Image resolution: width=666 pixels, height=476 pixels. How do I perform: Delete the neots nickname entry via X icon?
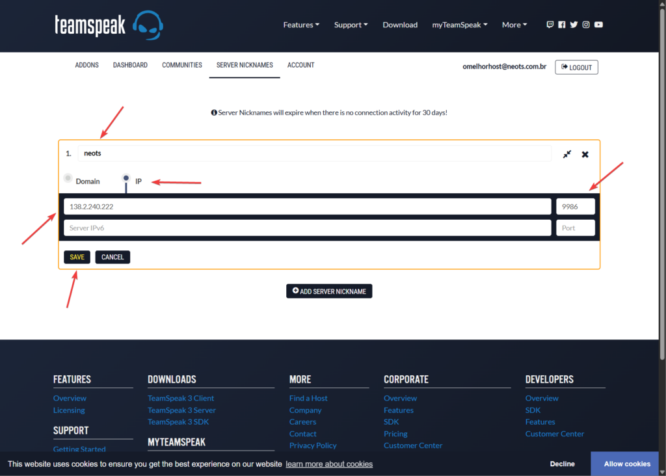[x=585, y=154]
